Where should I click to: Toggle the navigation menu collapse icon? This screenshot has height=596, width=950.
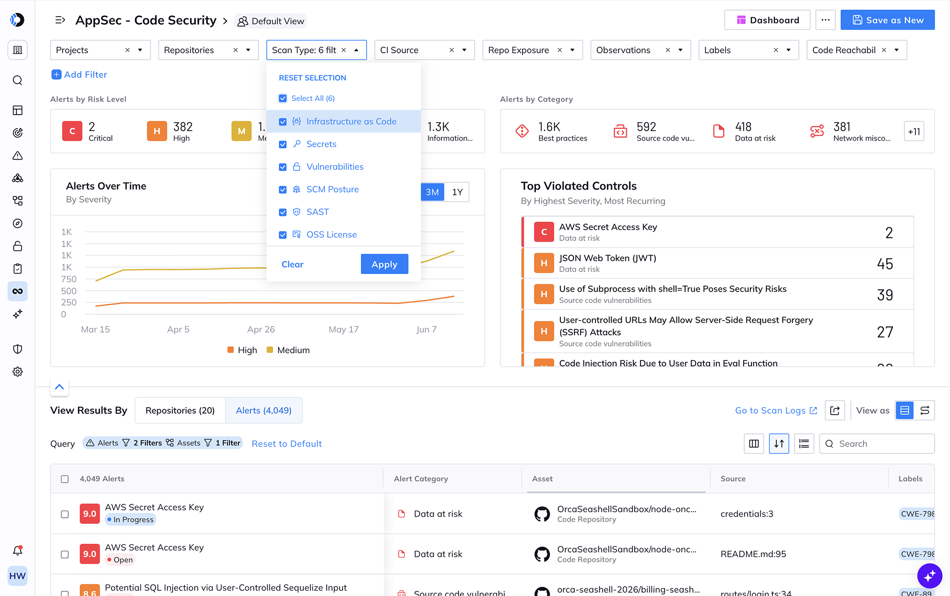tap(60, 20)
